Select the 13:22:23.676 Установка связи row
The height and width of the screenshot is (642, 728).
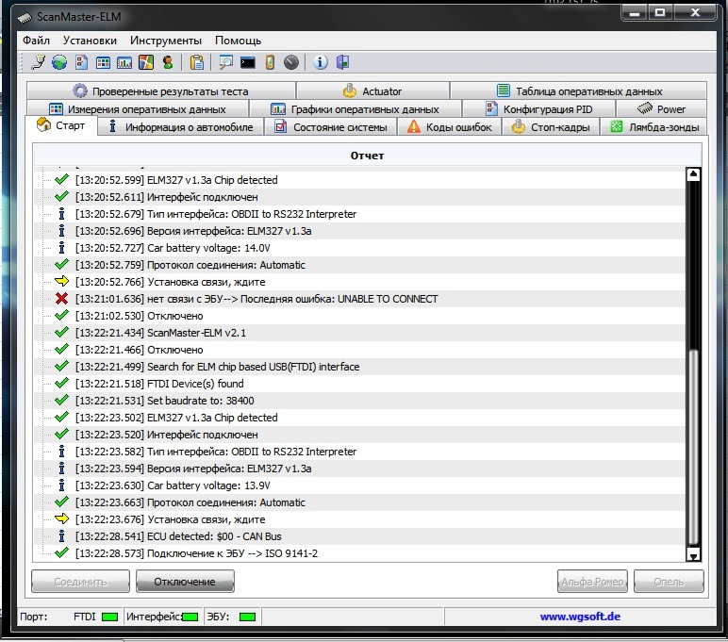click(x=359, y=519)
